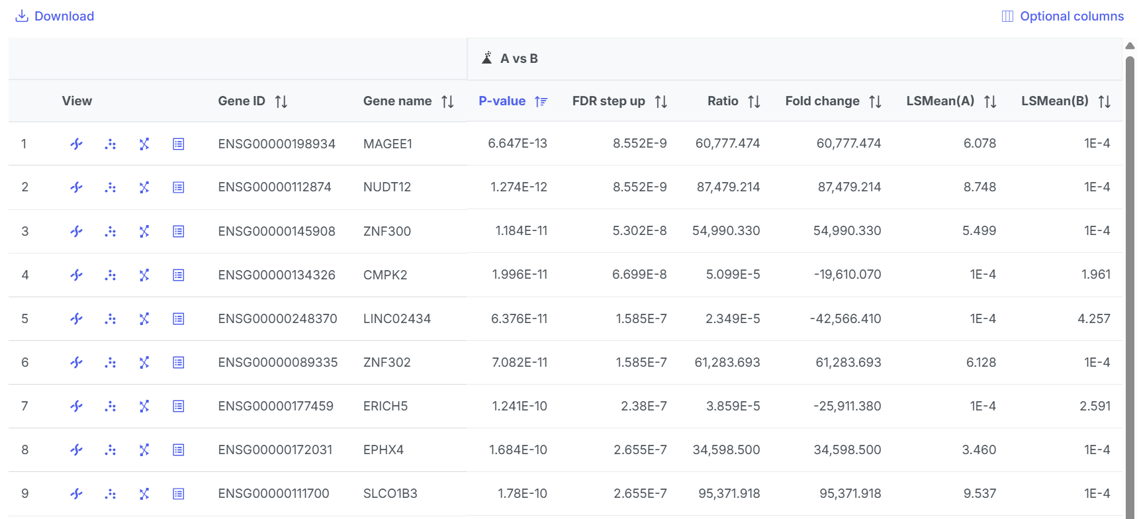Viewport: 1139px width, 519px height.
Task: Open the details list icon for CMPK2
Action: coord(178,275)
